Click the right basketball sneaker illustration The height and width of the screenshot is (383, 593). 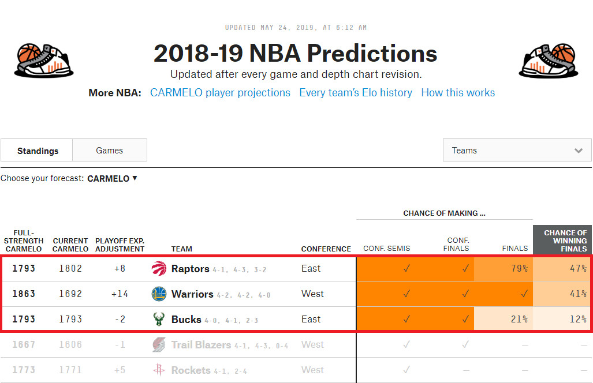(x=548, y=59)
